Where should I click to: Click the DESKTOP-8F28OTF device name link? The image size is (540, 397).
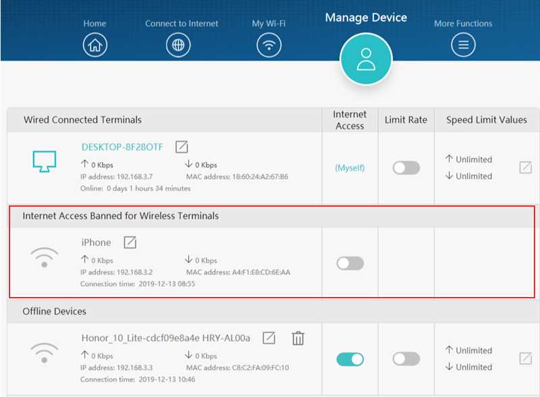coord(122,147)
